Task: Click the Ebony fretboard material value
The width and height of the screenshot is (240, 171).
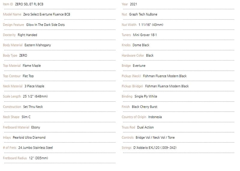Action: point(35,127)
